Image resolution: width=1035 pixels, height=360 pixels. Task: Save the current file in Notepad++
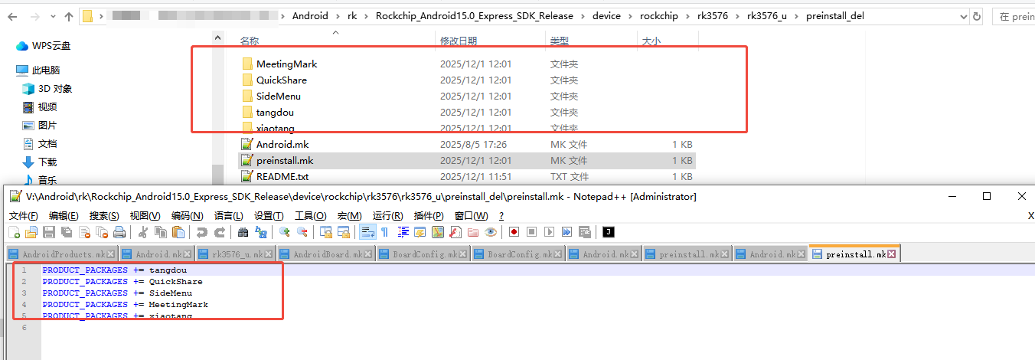(49, 232)
